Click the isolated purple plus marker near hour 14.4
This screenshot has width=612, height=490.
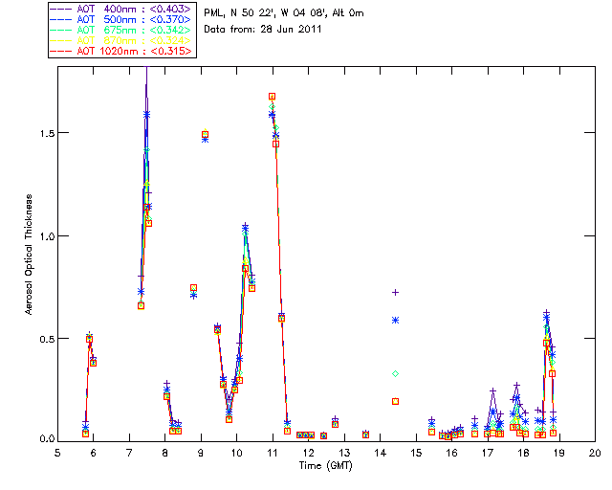click(x=395, y=292)
